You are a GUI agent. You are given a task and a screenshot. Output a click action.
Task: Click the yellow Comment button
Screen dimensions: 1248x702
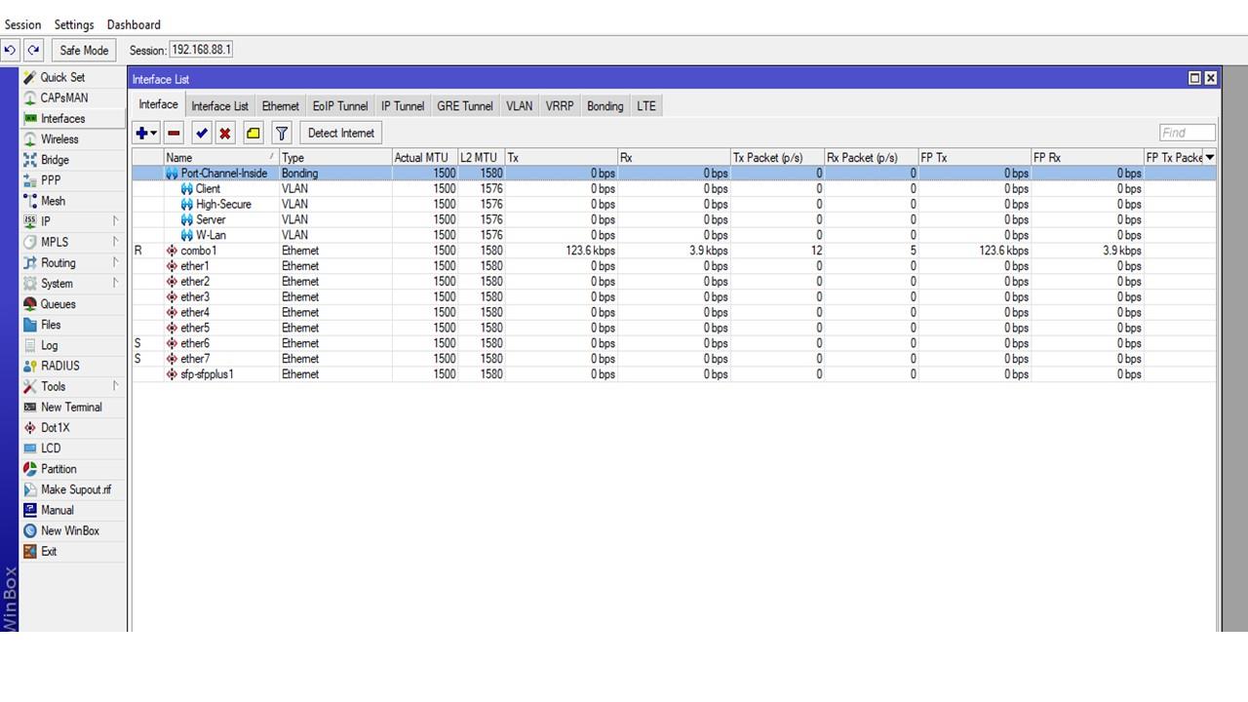pos(253,134)
